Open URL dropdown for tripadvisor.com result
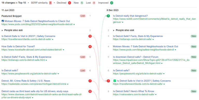This screenshot has width=199, height=100. pyautogui.click(x=162, y=63)
